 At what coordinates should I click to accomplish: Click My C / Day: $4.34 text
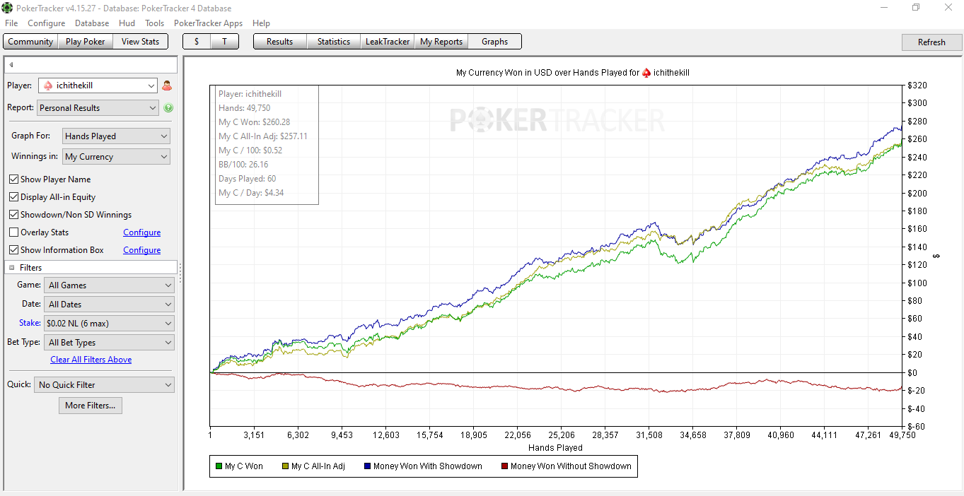(x=251, y=193)
